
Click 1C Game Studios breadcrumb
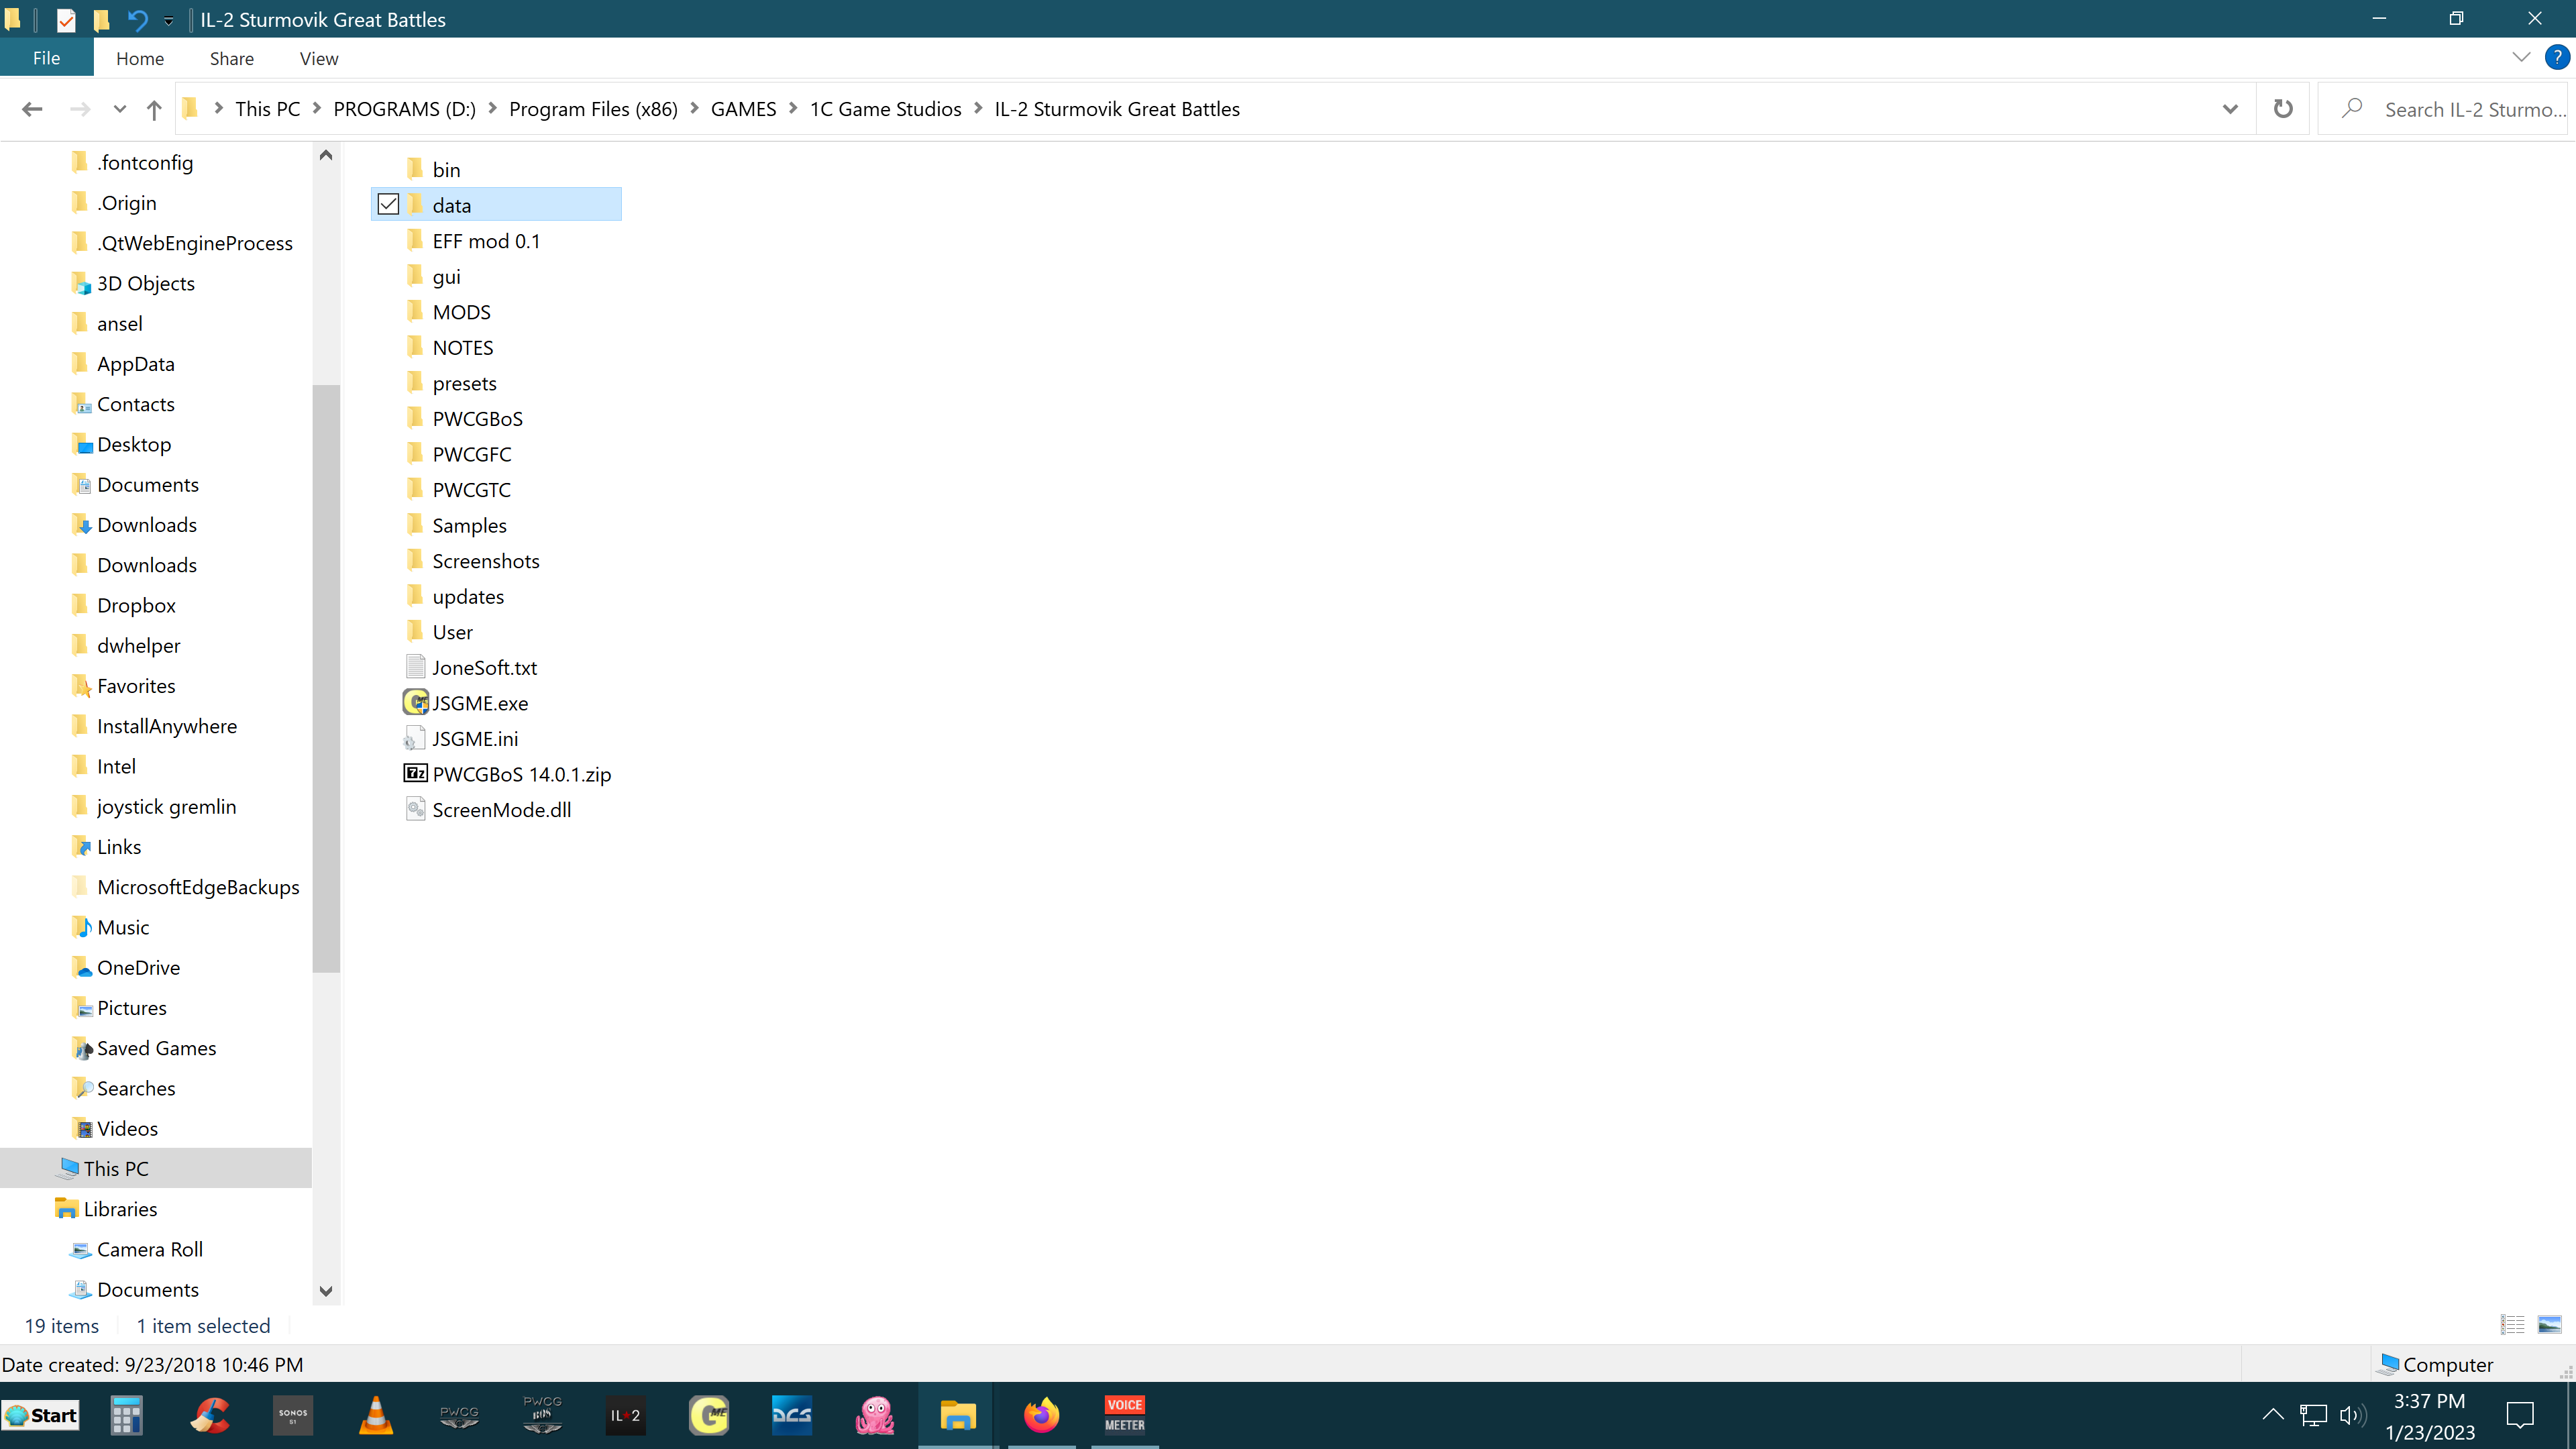pyautogui.click(x=885, y=109)
